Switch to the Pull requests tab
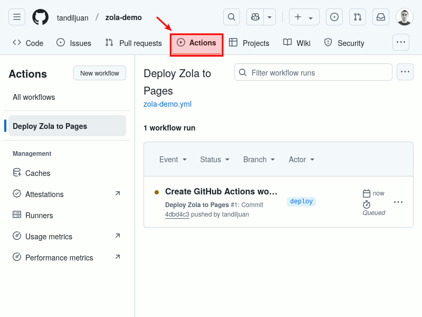The image size is (422, 317). pos(133,43)
